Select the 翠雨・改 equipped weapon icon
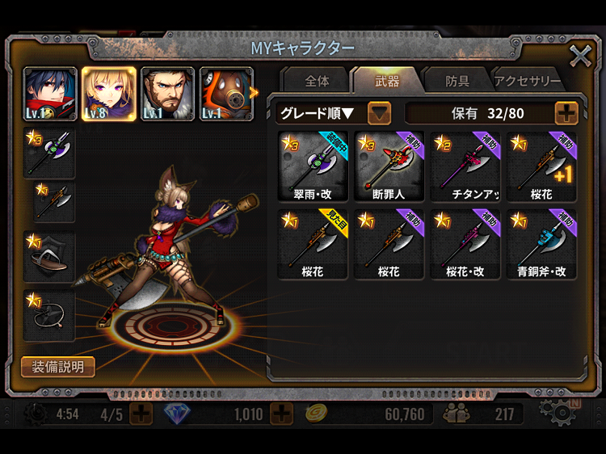606x454 pixels. click(x=313, y=166)
